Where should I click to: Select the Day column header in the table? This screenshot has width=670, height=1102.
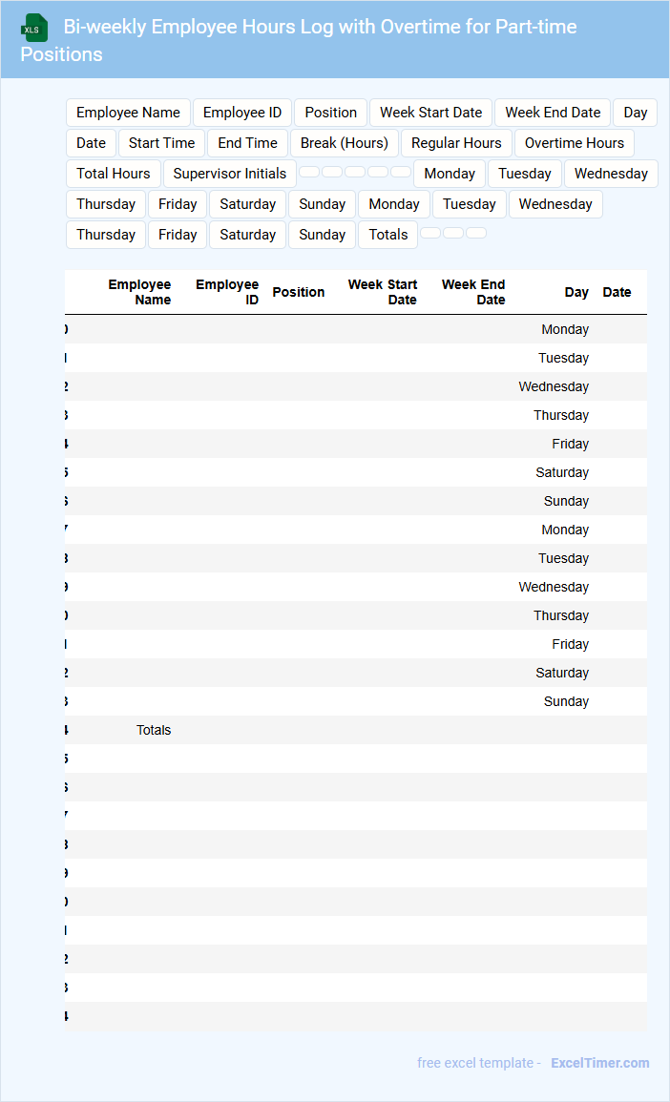(576, 292)
